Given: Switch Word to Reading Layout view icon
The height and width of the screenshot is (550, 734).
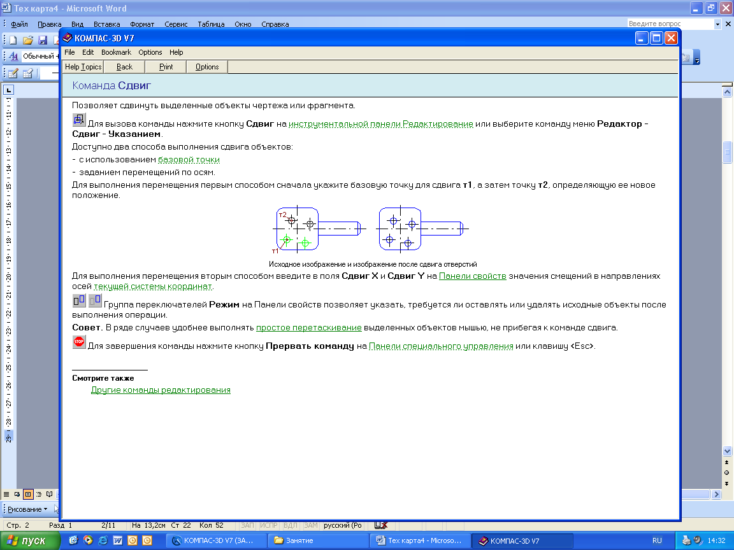Looking at the screenshot, I should point(50,494).
